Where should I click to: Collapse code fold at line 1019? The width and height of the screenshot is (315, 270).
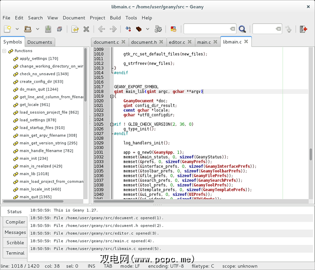coord(111,96)
